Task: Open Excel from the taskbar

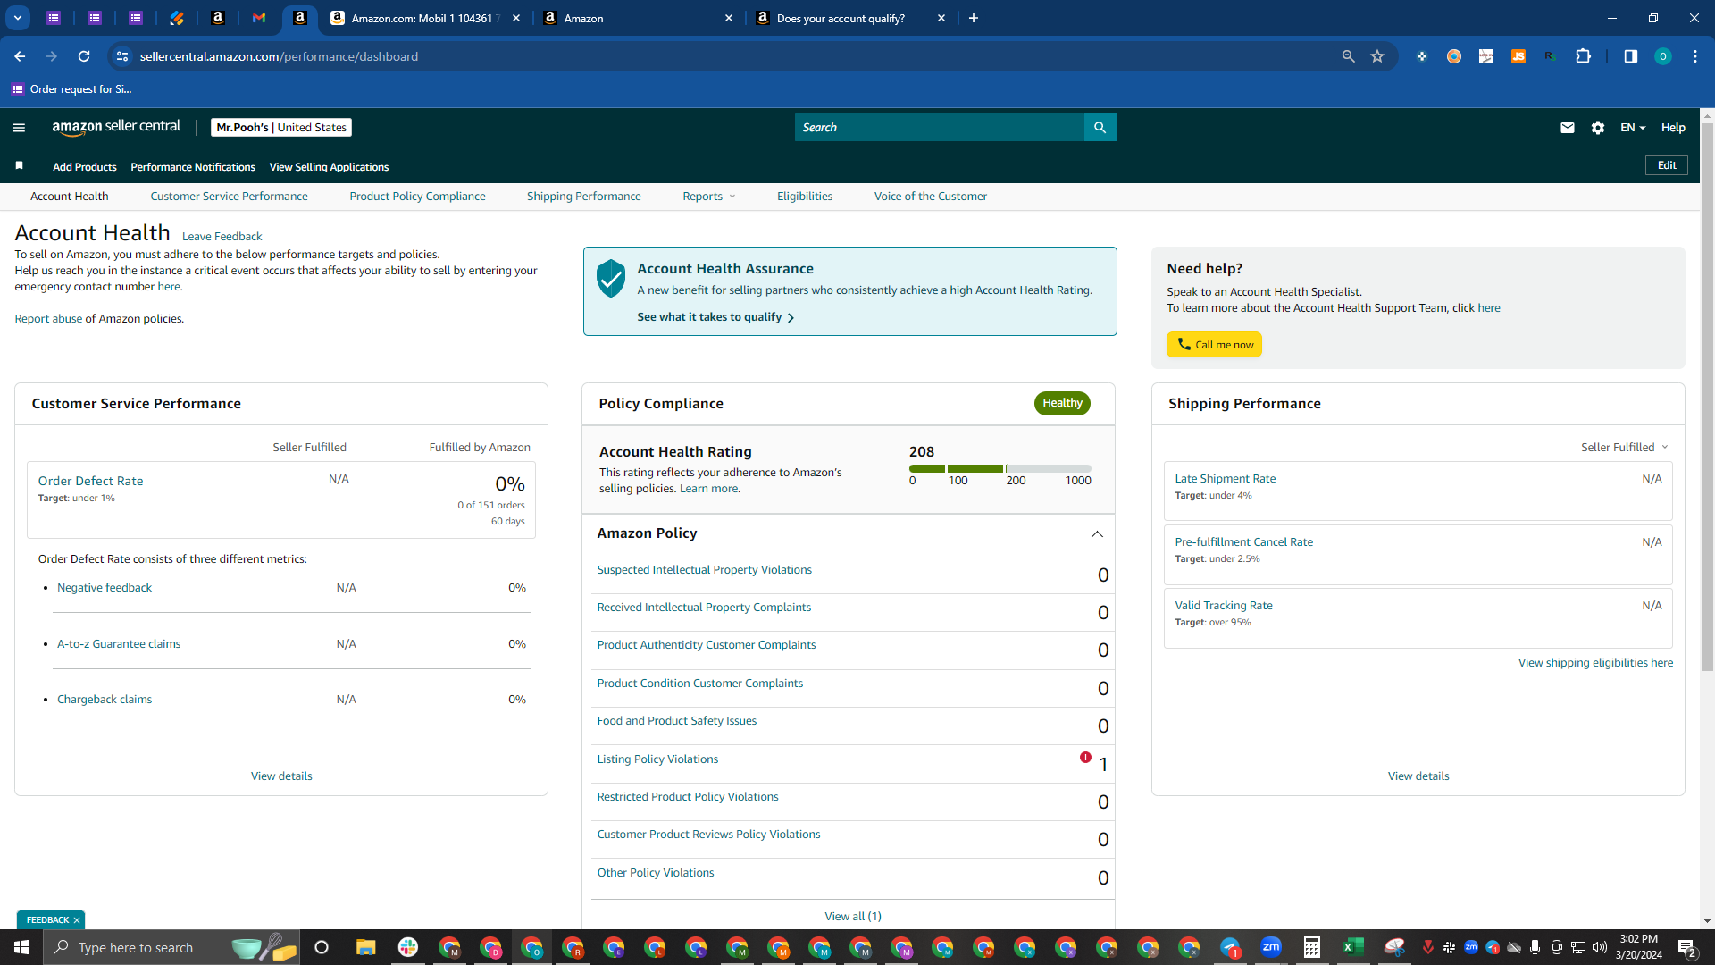Action: pyautogui.click(x=1352, y=947)
